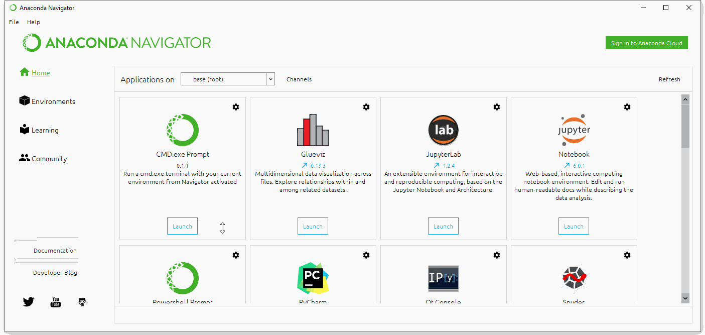The width and height of the screenshot is (705, 335).
Task: Click the Anaconda Navigator header logo
Action: [117, 43]
